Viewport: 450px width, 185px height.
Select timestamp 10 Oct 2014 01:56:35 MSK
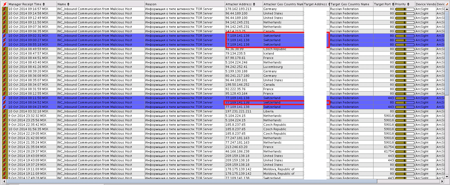[28, 129]
